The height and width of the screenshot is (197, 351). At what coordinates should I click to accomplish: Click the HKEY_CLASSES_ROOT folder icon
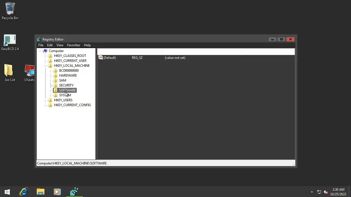[x=50, y=56]
